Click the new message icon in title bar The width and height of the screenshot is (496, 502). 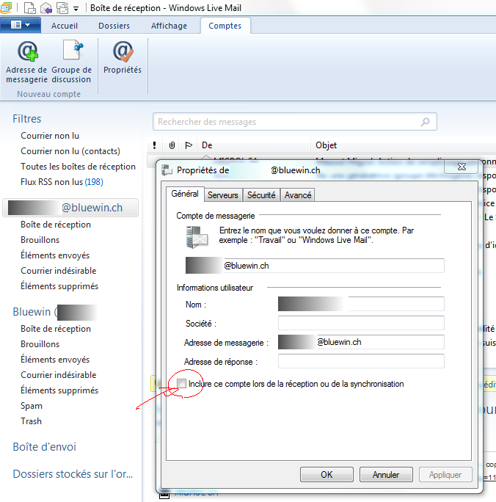click(30, 8)
